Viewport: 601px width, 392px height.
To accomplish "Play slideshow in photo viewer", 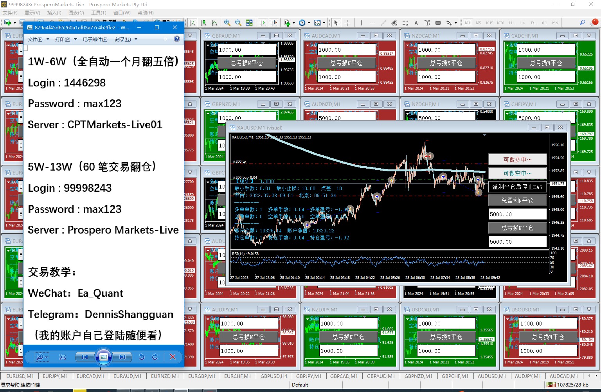I will click(x=104, y=357).
